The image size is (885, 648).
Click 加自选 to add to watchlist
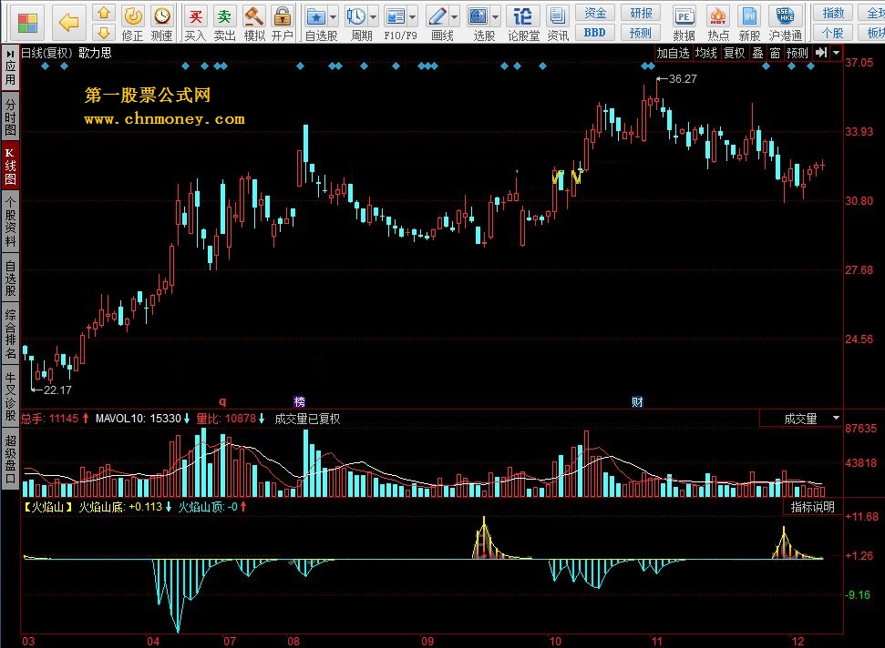pyautogui.click(x=673, y=53)
